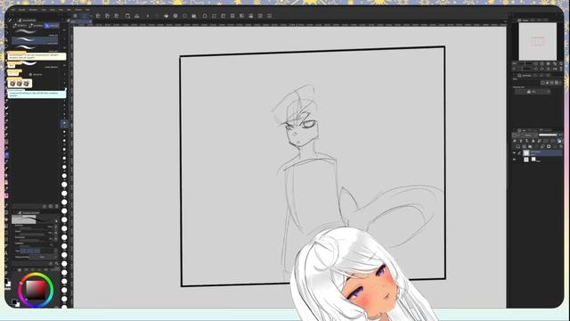Switch to the middle sub tool group tab

coord(36,26)
